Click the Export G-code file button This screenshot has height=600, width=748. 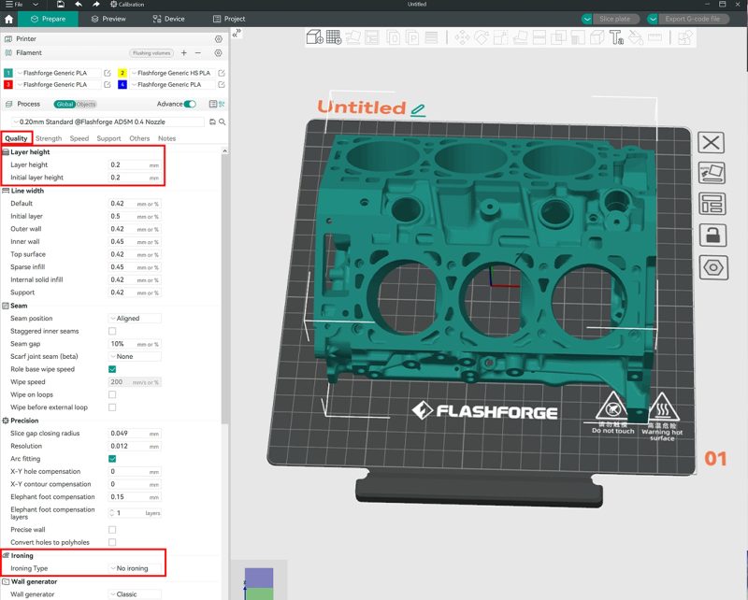(694, 19)
